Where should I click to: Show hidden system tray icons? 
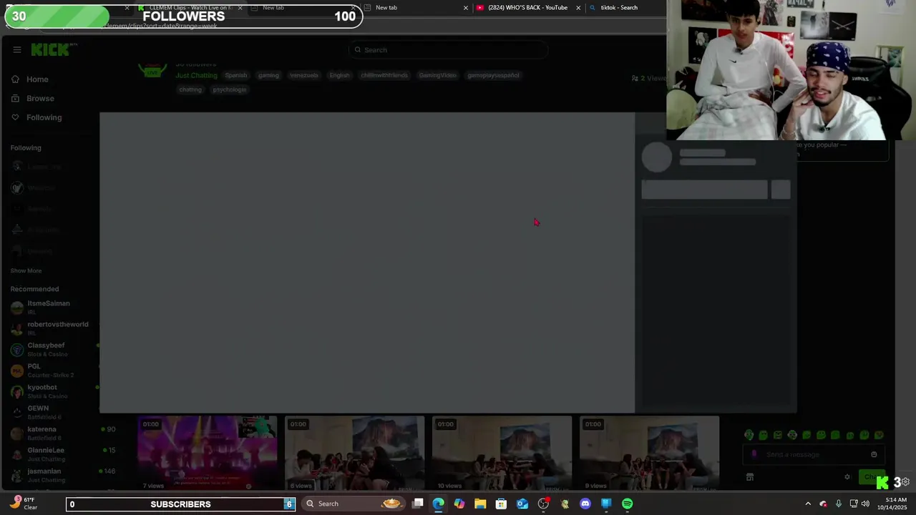808,504
